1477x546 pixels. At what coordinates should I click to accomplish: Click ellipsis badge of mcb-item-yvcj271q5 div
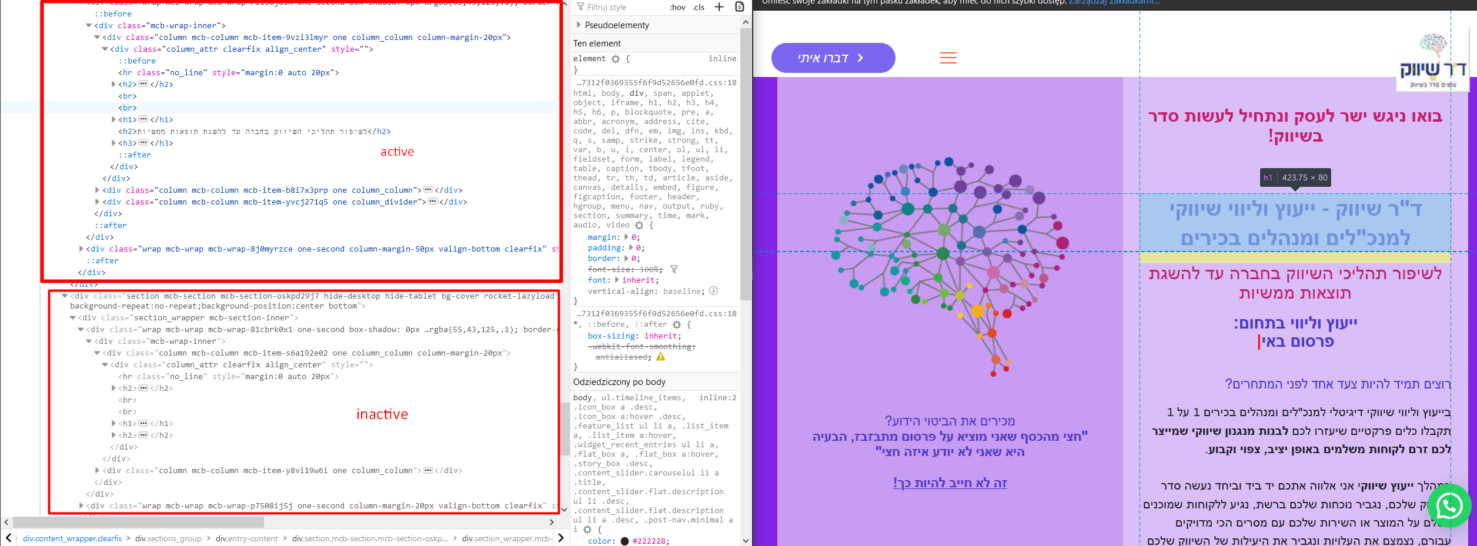(433, 201)
